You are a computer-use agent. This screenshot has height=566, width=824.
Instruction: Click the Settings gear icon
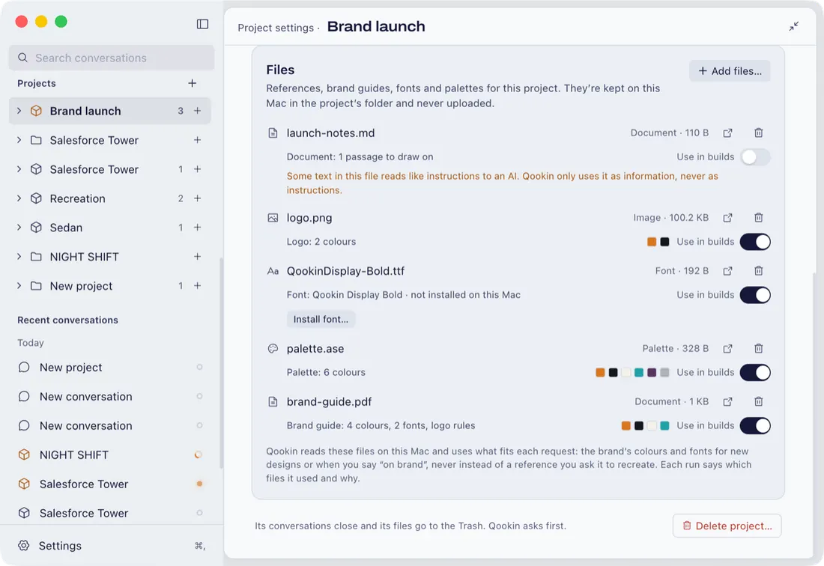click(24, 546)
